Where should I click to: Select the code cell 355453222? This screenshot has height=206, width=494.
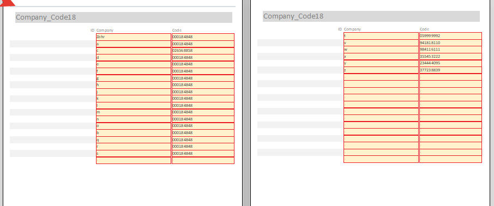[450, 56]
